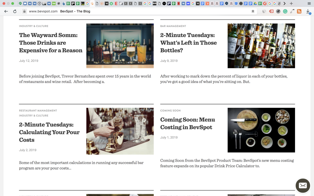This screenshot has width=314, height=196.
Task: Open the RSS feed extension icon
Action: click(x=299, y=11)
